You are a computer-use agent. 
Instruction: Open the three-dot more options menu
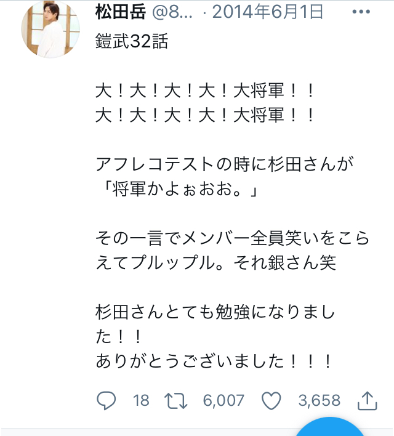[360, 12]
